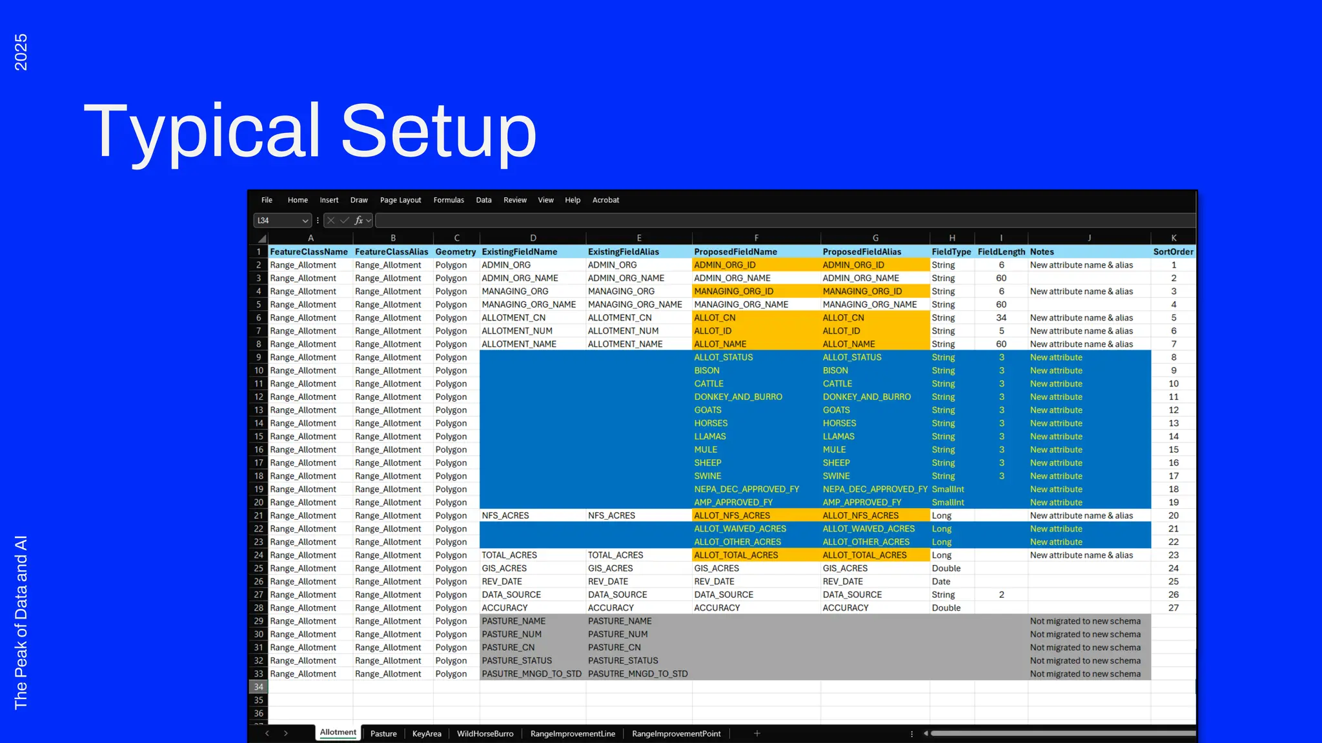Image resolution: width=1322 pixels, height=743 pixels.
Task: Click the ALLOTMENT_NUM cell in column D
Action: 533,331
